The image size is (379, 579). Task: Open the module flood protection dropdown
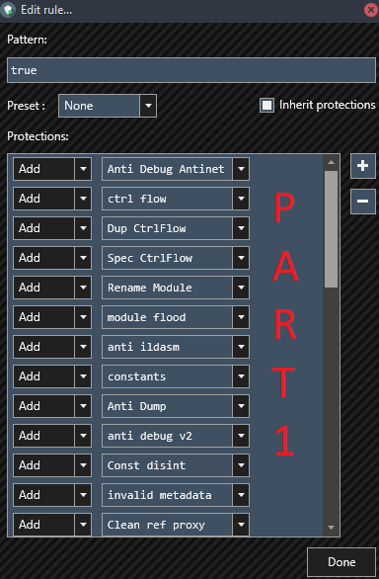pos(176,317)
